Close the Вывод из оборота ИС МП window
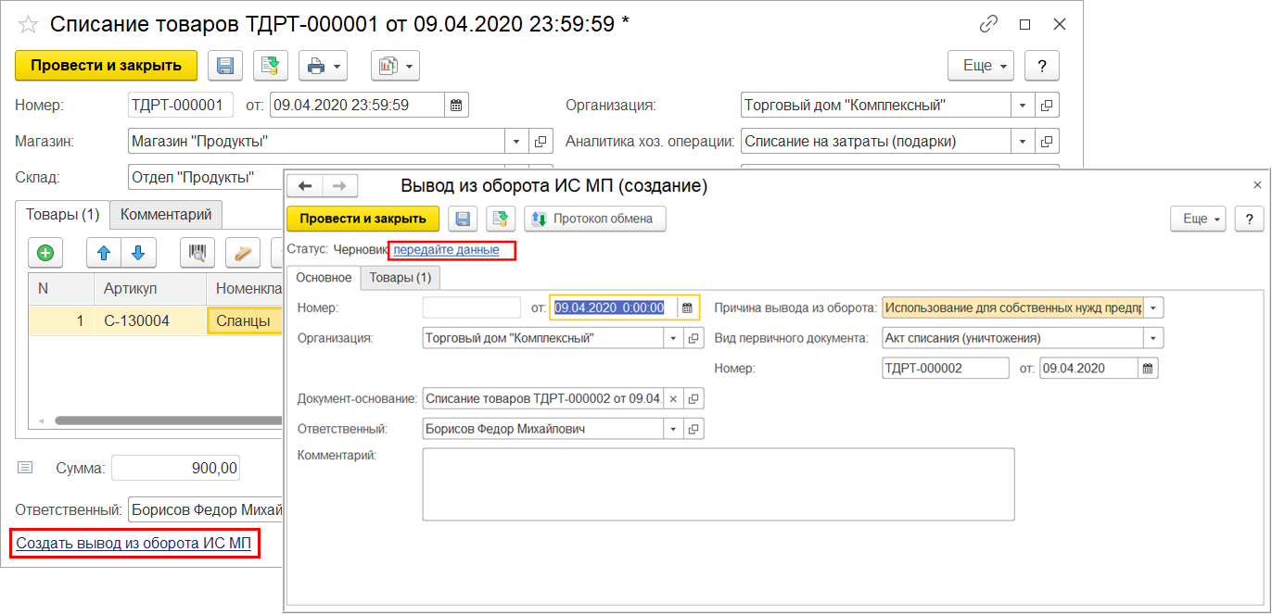This screenshot has height=615, width=1272. [x=1257, y=185]
